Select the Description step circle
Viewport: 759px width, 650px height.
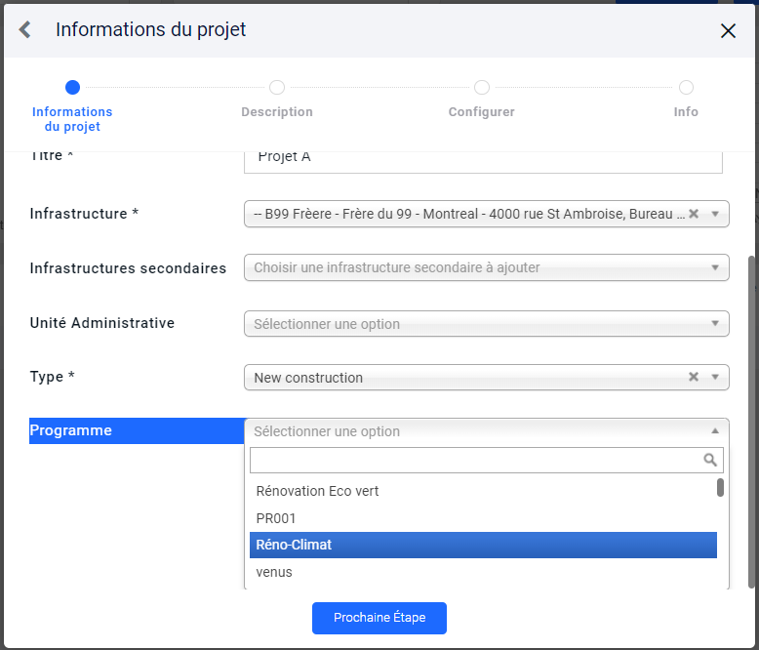pyautogui.click(x=277, y=88)
